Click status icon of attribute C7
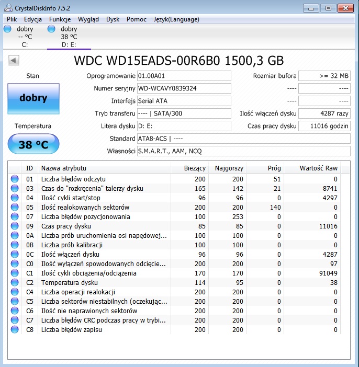The height and width of the screenshot is (367, 359). pos(15,320)
